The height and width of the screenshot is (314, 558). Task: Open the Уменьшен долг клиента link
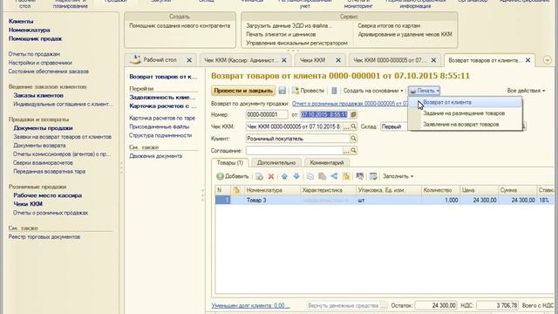[x=250, y=305]
